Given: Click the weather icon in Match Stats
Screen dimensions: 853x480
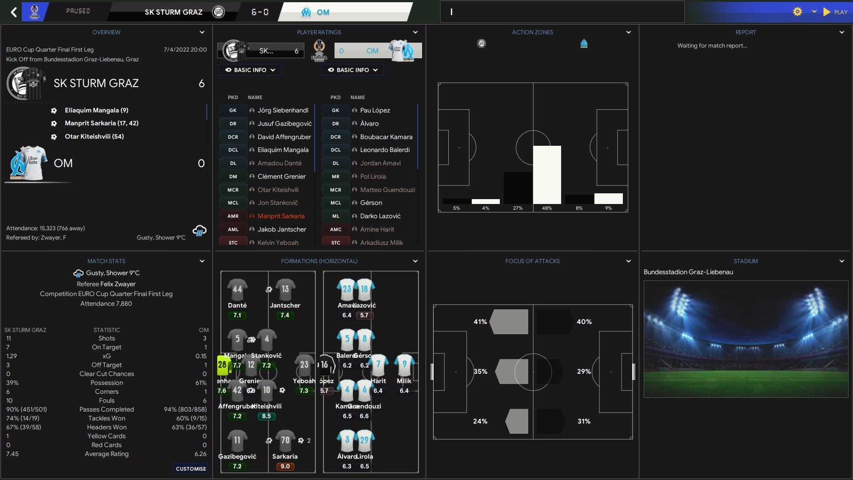Looking at the screenshot, I should tap(78, 273).
